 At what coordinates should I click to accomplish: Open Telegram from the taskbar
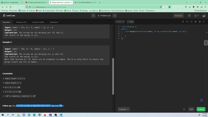pyautogui.click(x=29, y=115)
